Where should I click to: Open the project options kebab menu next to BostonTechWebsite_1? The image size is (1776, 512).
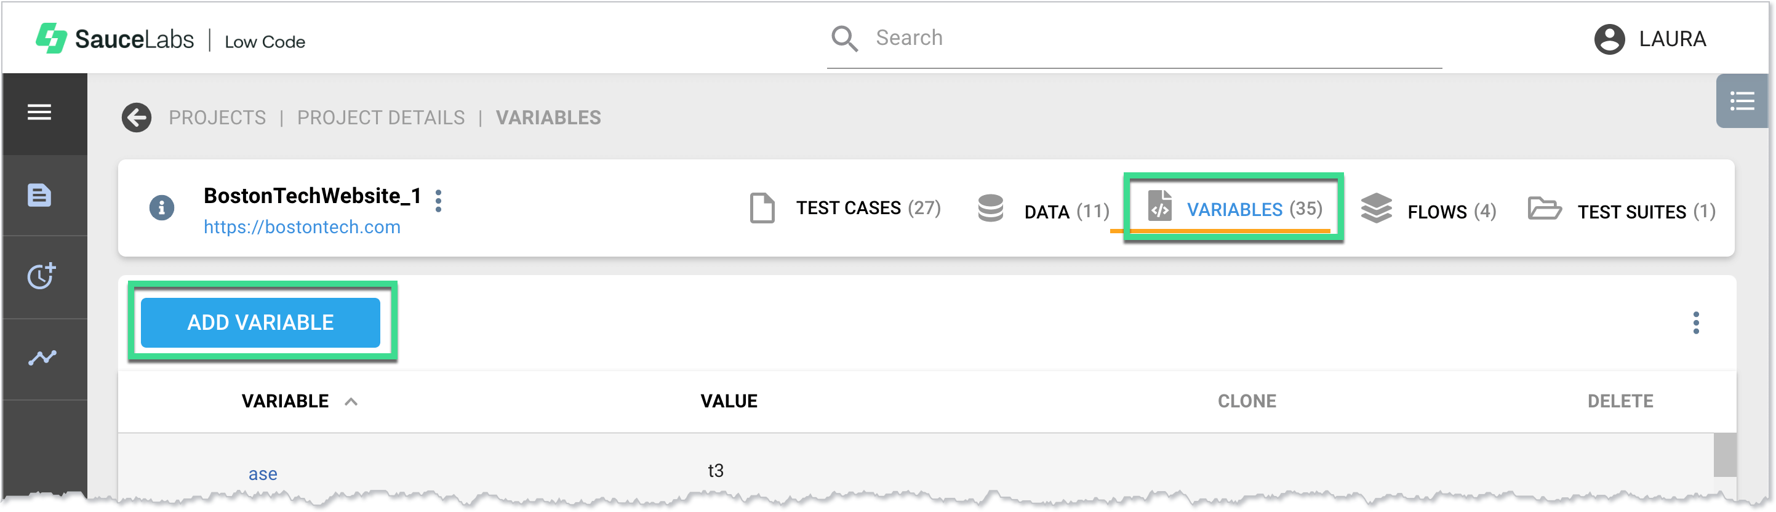(439, 202)
